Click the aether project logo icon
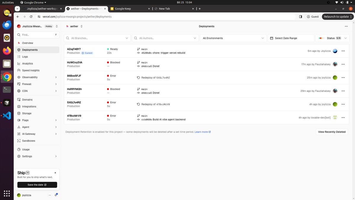This screenshot has height=200, width=355. [x=67, y=26]
